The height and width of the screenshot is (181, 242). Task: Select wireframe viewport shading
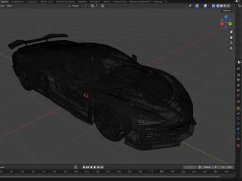pos(218,6)
